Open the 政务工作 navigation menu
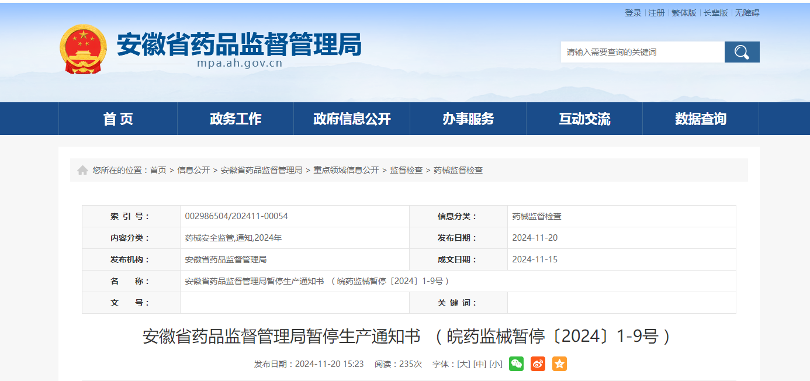 coord(236,119)
